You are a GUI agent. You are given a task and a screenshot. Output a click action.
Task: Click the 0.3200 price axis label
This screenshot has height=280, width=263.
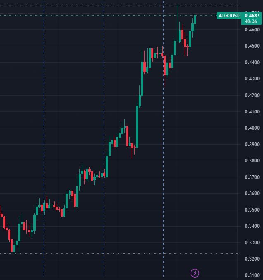(252, 259)
